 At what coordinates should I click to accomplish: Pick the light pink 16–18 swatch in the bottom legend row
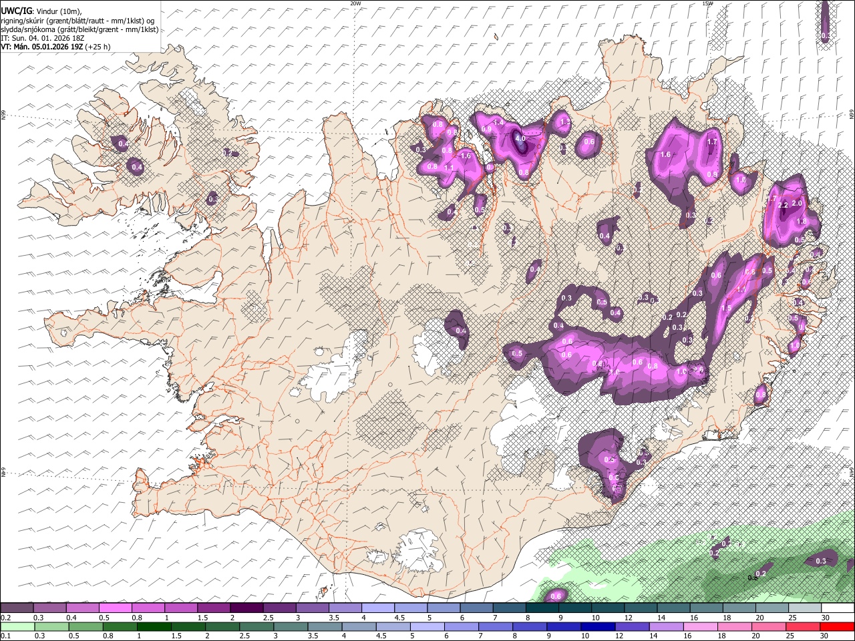pos(701,626)
